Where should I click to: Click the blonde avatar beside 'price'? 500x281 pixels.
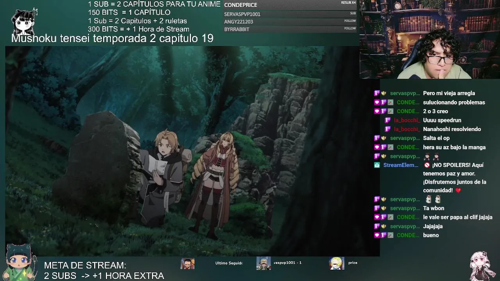[336, 263]
